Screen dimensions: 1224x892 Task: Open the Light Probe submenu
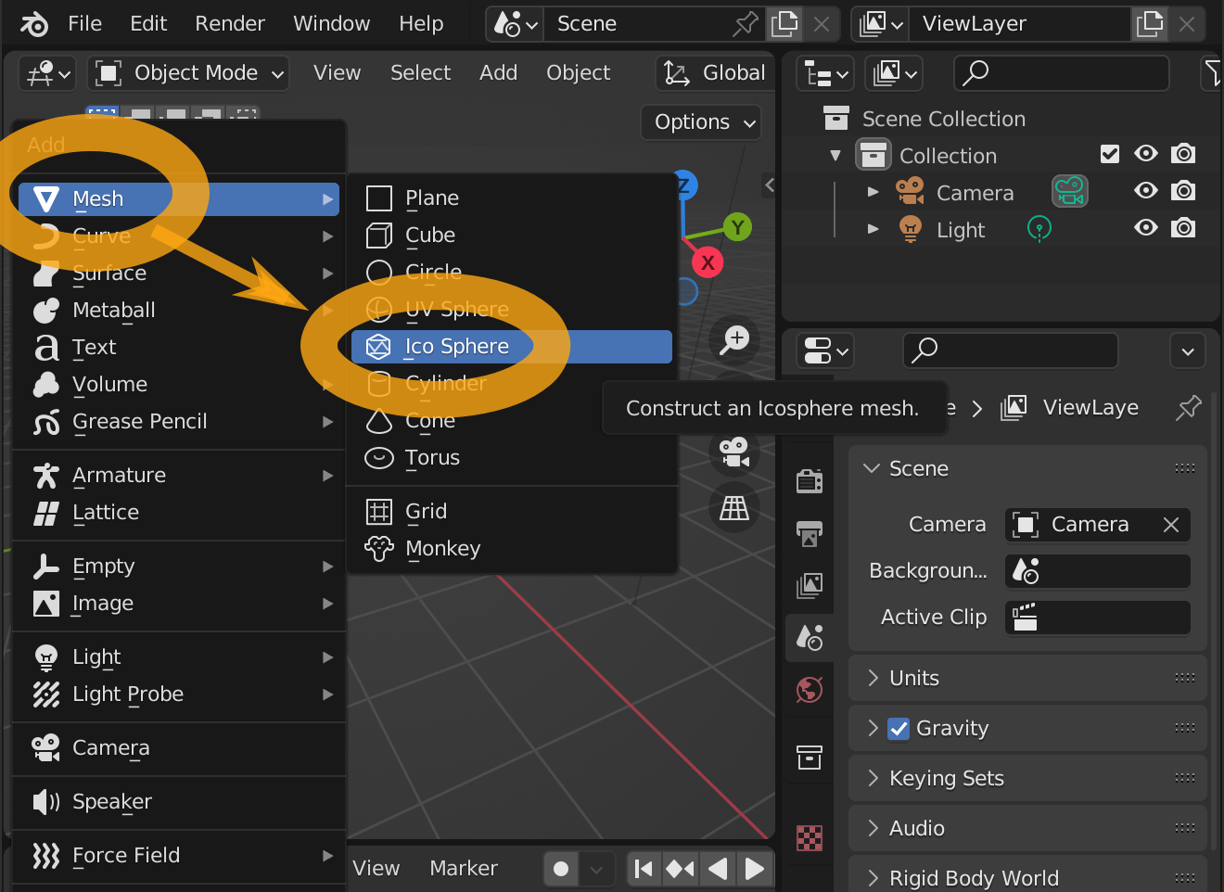179,694
